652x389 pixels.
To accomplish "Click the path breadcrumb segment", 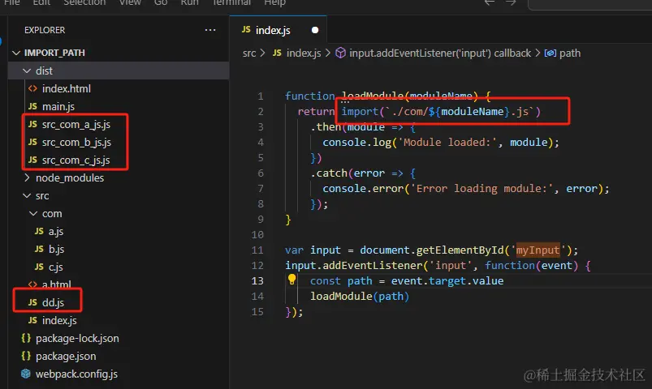I will point(570,53).
